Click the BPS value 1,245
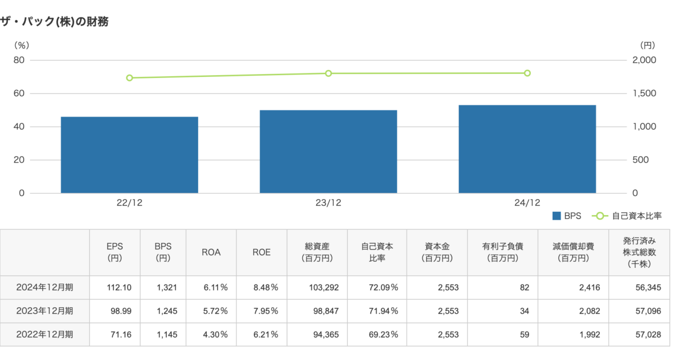The image size is (674, 352). (x=167, y=311)
